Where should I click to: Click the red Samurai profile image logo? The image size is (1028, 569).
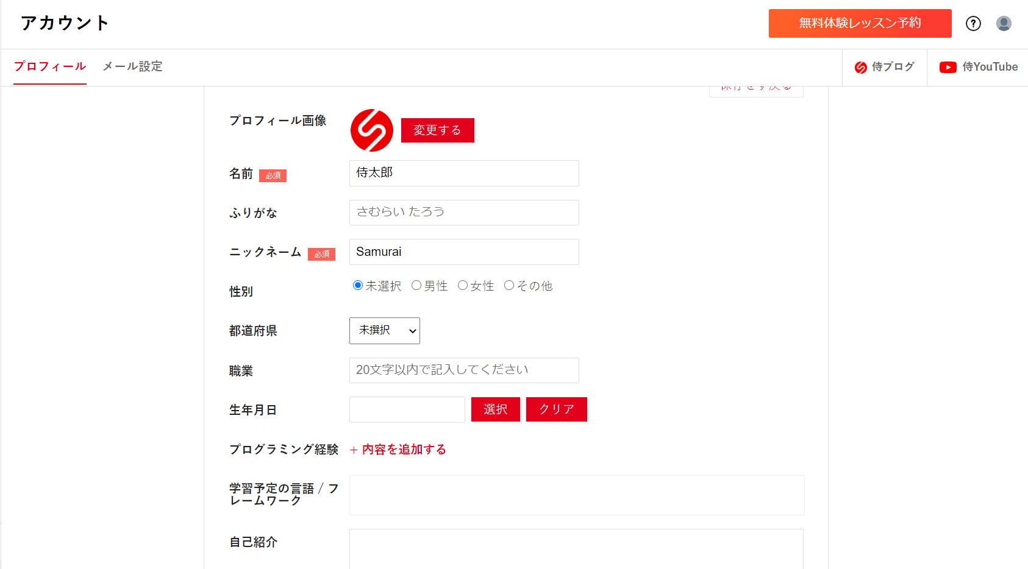[372, 130]
